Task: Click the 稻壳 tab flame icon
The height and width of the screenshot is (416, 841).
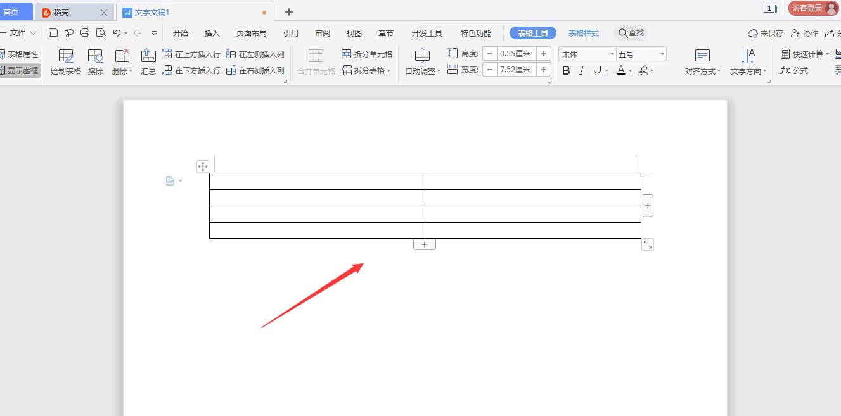Action: 46,13
